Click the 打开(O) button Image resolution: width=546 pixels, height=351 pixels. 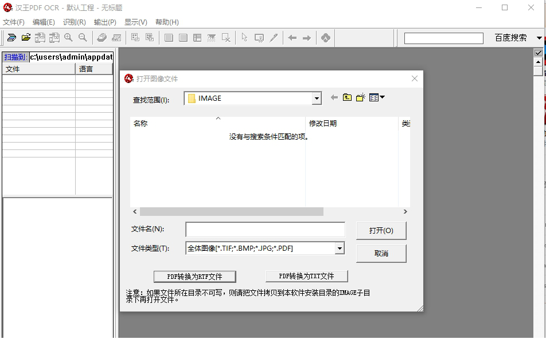(x=381, y=230)
